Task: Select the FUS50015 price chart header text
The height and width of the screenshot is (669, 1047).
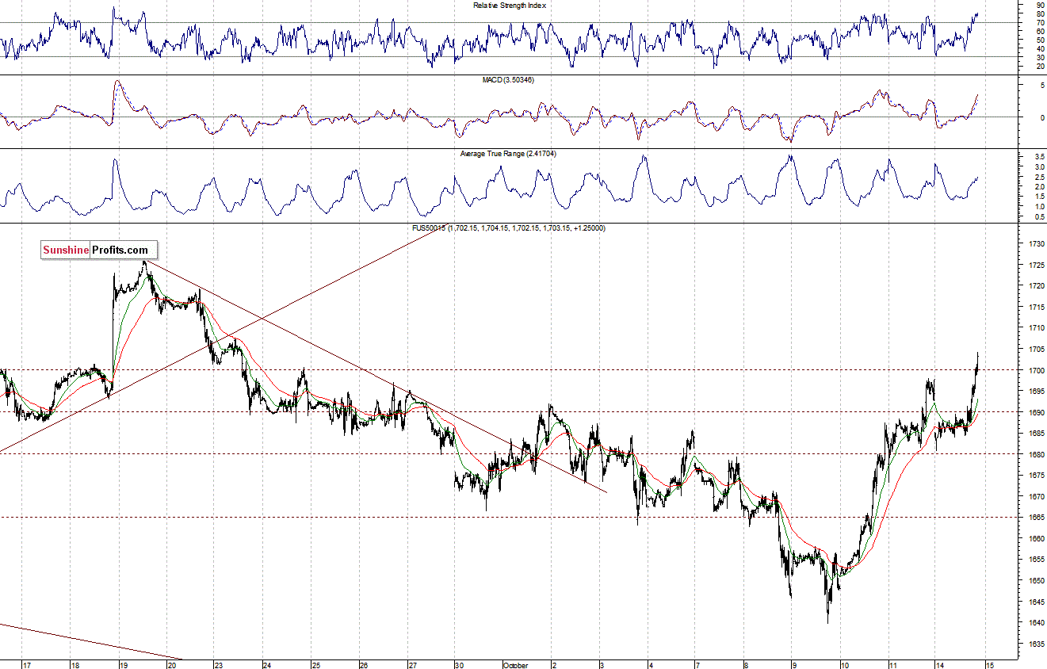Action: tap(507, 228)
